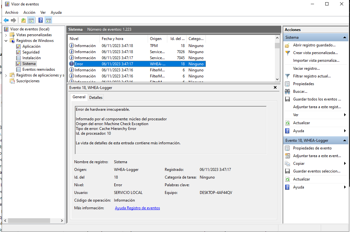Collapse the Registros de Windows tree node
The width and height of the screenshot is (350, 232).
coord(6,41)
